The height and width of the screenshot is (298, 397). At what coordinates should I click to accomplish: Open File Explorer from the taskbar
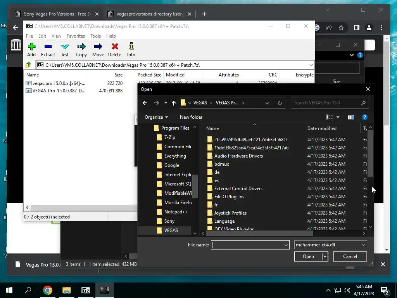(67, 290)
